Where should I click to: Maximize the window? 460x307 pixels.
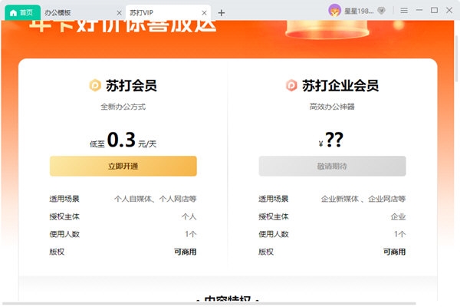[x=434, y=10]
